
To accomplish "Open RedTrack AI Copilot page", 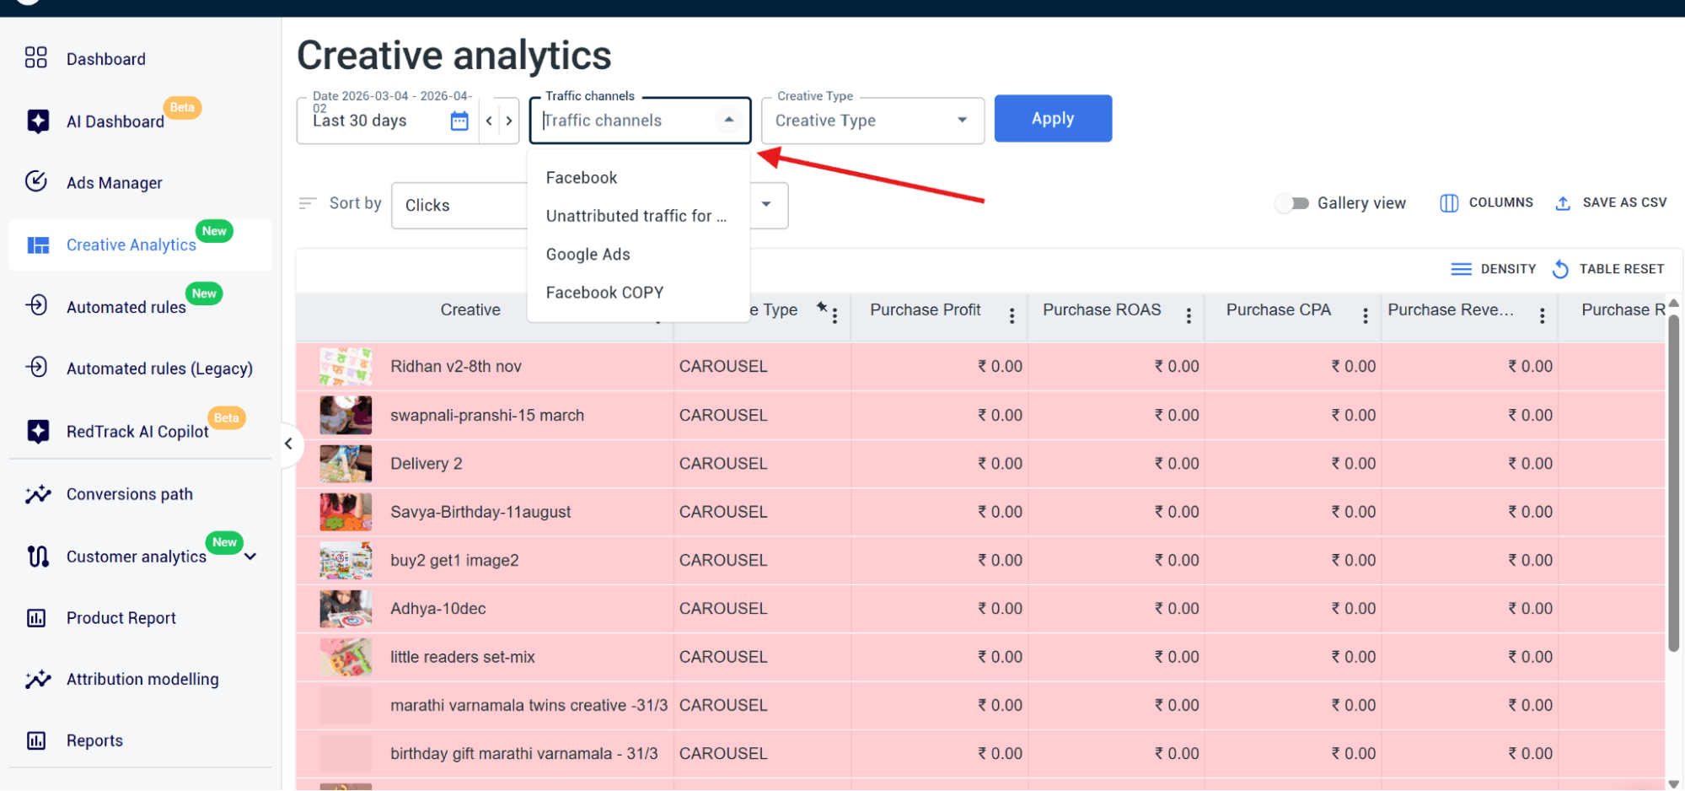I will tap(137, 432).
